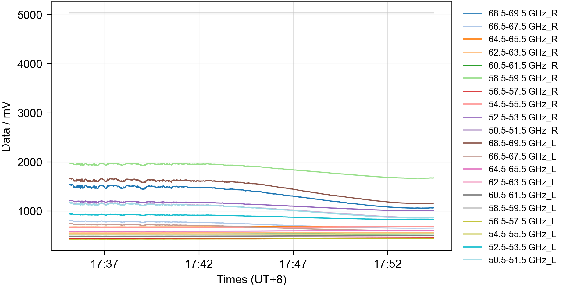Click the brown 68.5-69.5 GHz_L legend swatch

point(472,143)
